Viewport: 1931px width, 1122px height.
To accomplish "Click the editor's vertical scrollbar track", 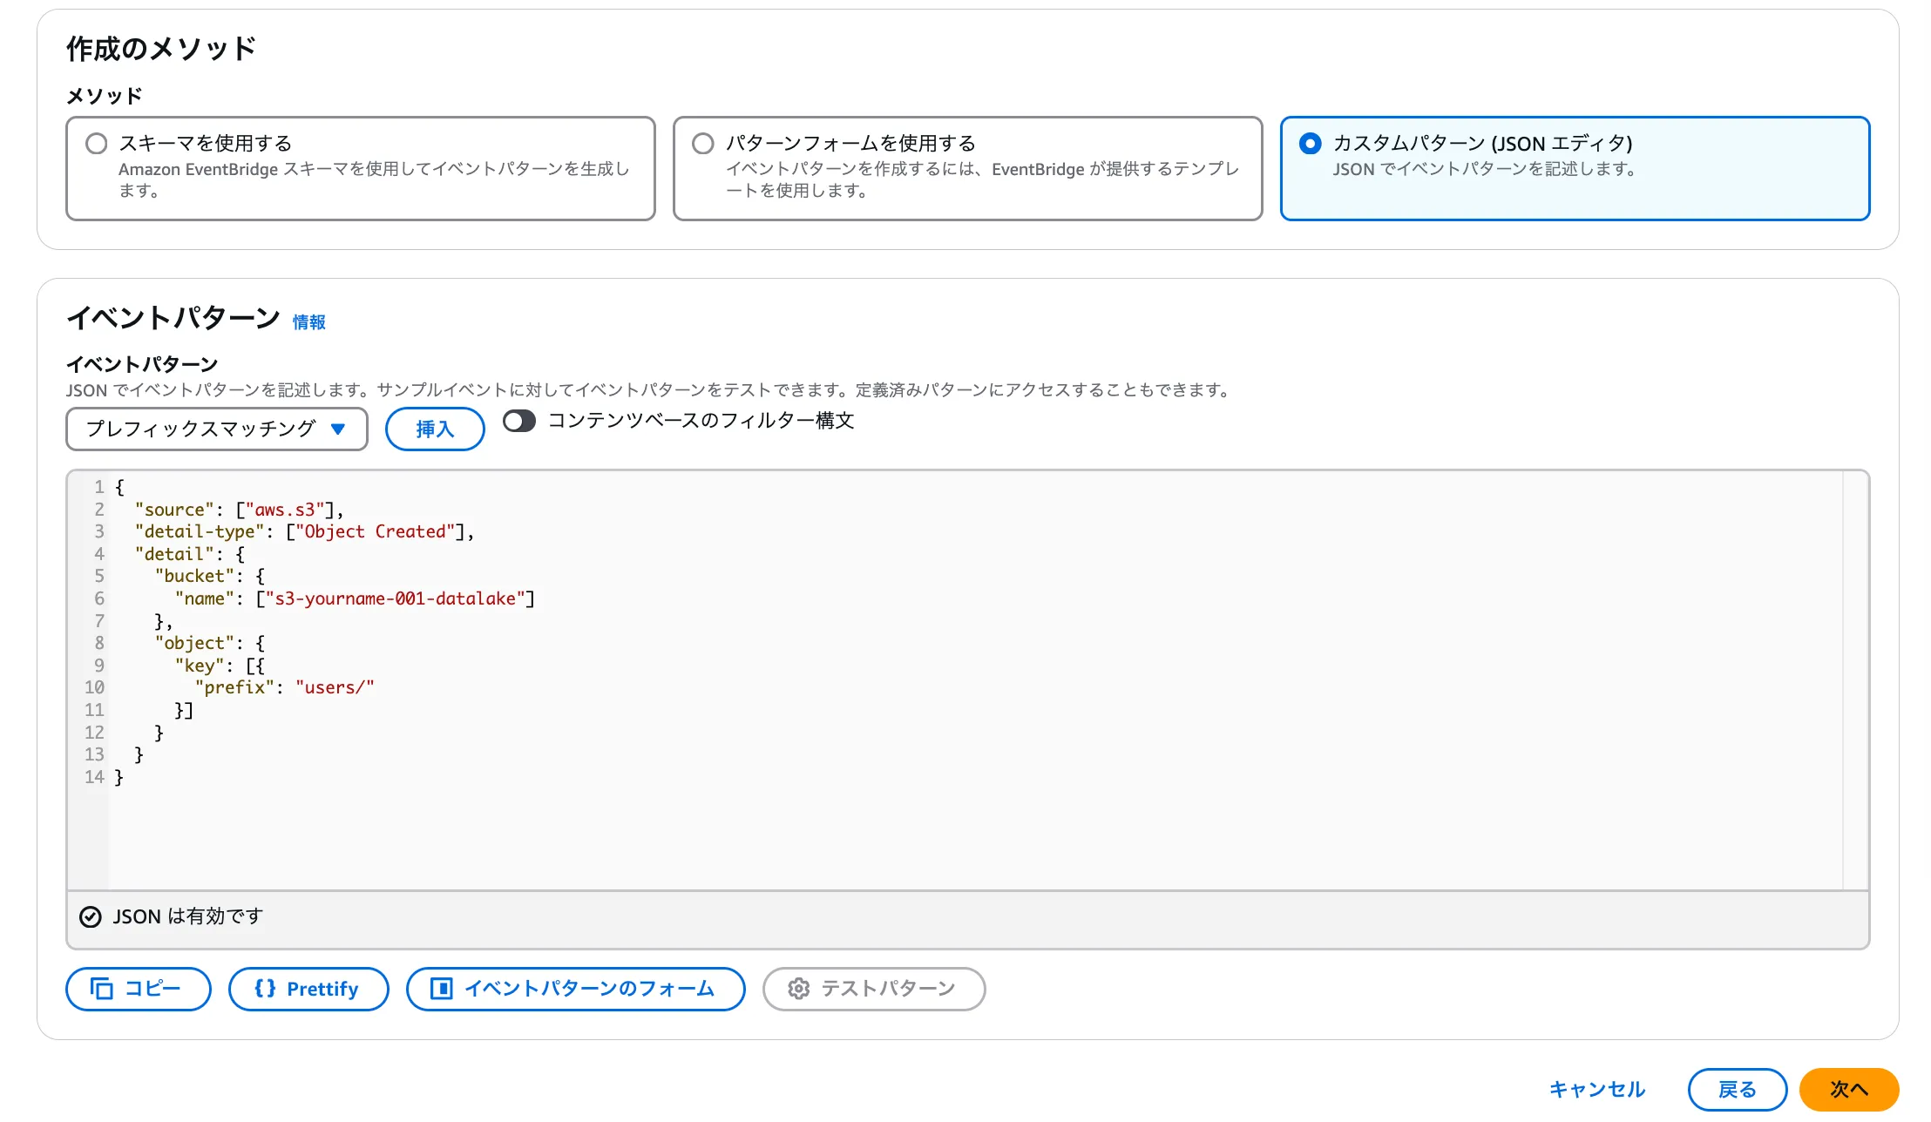I will tap(1855, 679).
